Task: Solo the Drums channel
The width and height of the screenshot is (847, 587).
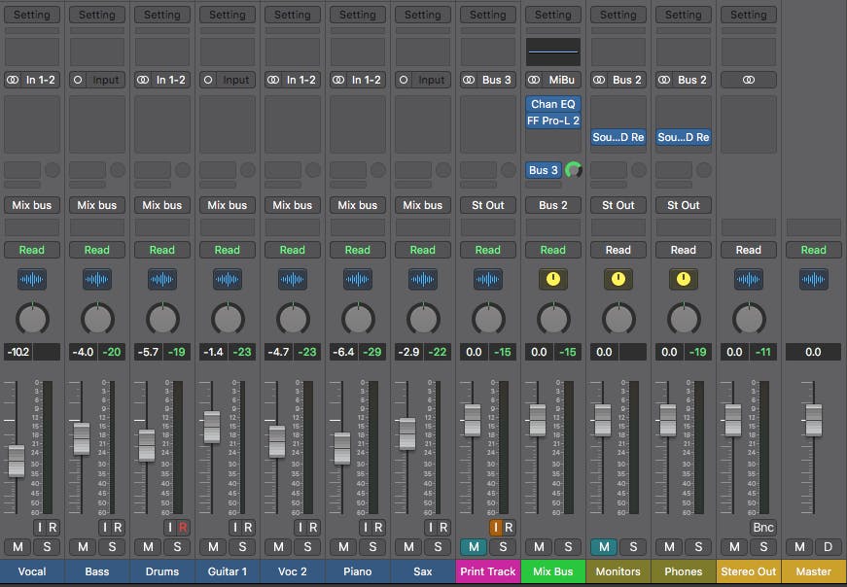Action: (177, 547)
